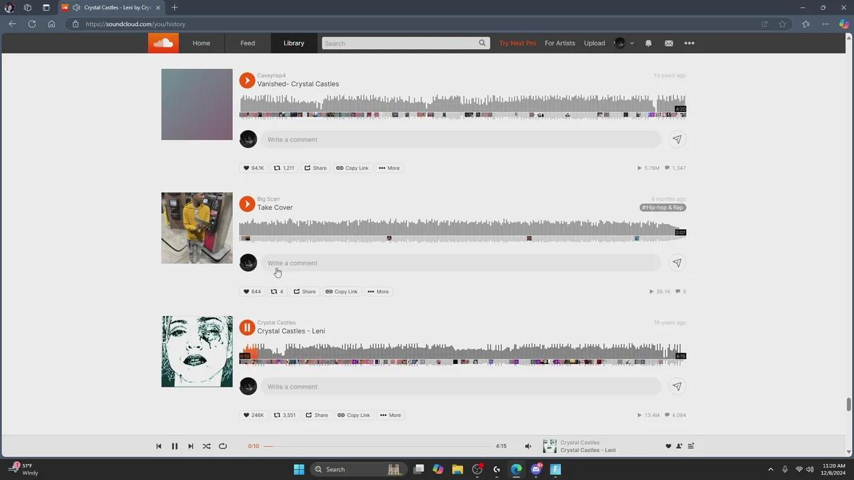Screen dimensions: 854x480
Task: Add this page to browser favorites
Action: 782,24
